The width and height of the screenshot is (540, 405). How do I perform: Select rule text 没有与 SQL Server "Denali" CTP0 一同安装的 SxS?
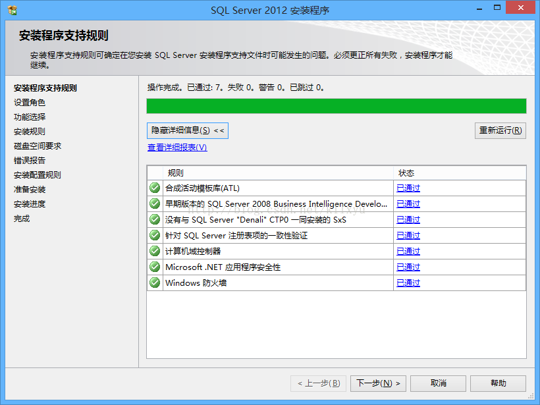pyautogui.click(x=256, y=220)
